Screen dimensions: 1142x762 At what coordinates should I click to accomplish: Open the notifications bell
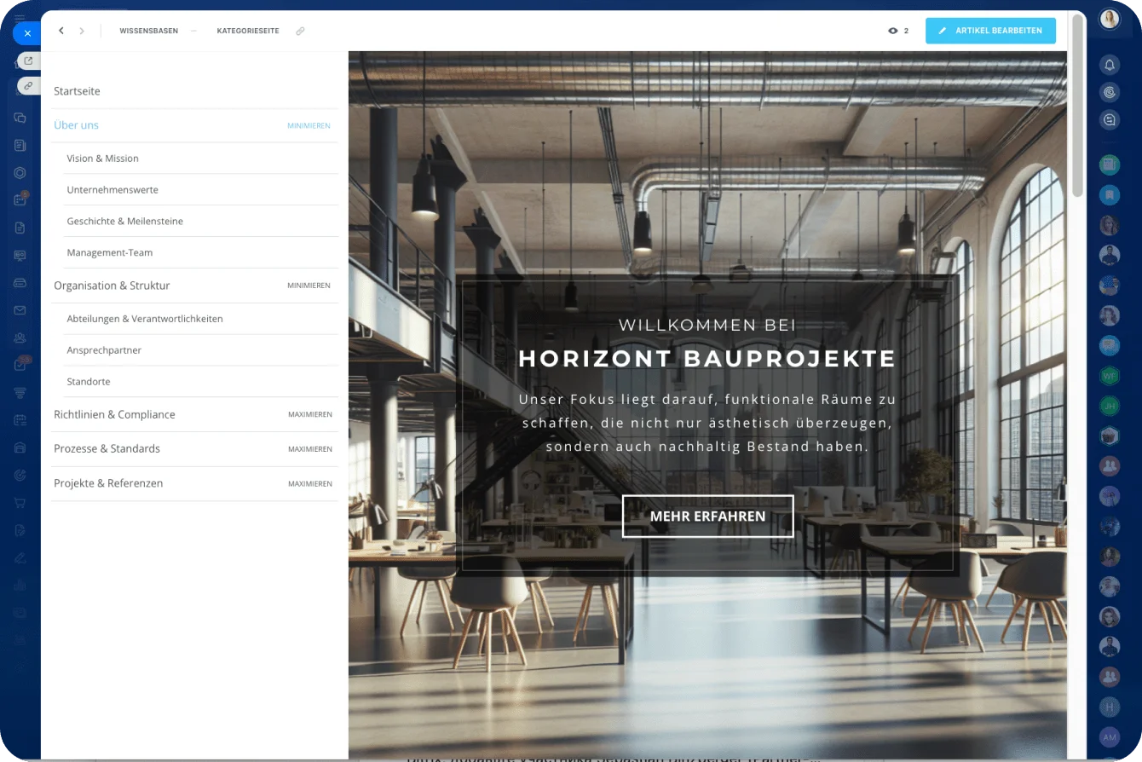(x=1110, y=65)
